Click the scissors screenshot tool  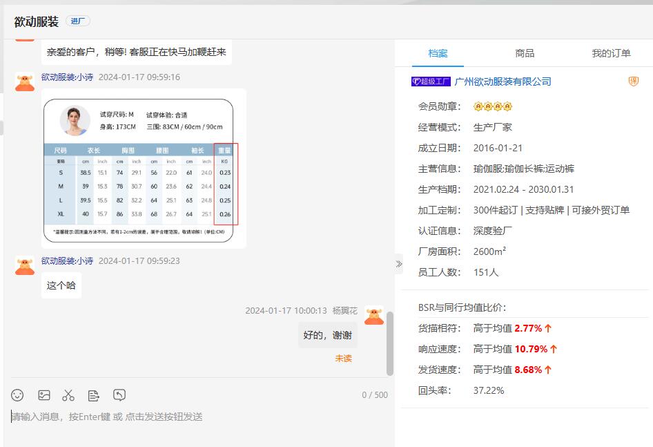pyautogui.click(x=68, y=395)
